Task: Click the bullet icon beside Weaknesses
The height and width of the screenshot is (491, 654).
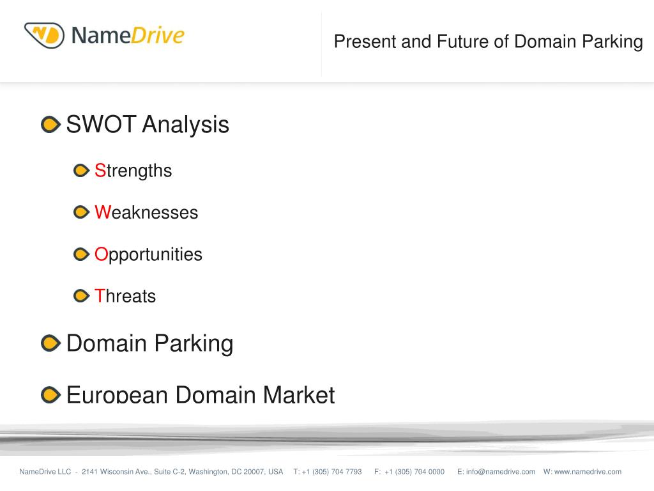Action: tap(81, 212)
